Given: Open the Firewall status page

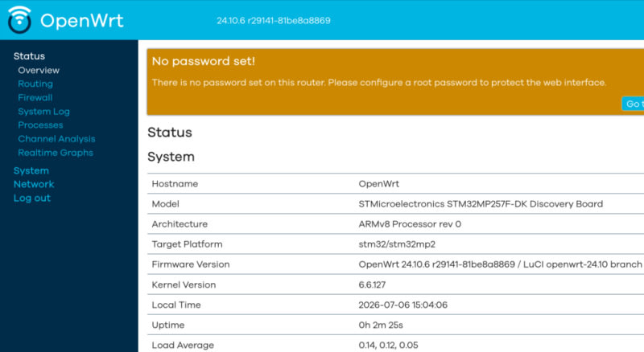Looking at the screenshot, I should pyautogui.click(x=35, y=97).
